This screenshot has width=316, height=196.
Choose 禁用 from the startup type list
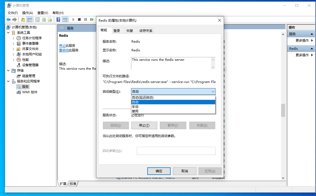pyautogui.click(x=135, y=111)
